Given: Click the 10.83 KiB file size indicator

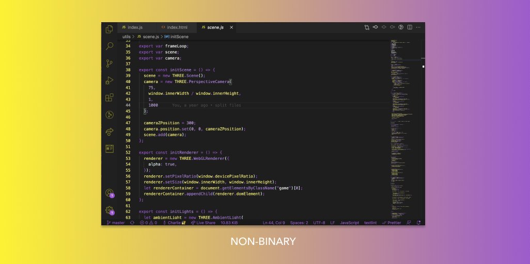Looking at the screenshot, I should coord(229,223).
